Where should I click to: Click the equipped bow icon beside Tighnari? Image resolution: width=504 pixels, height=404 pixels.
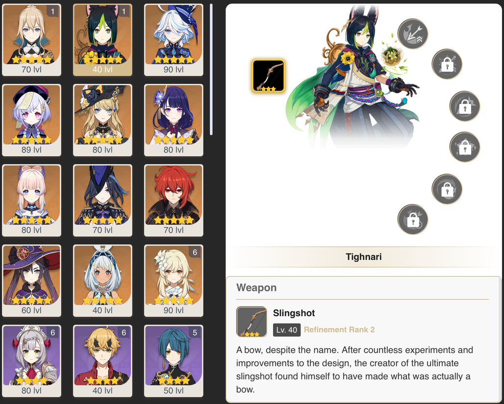pyautogui.click(x=268, y=76)
